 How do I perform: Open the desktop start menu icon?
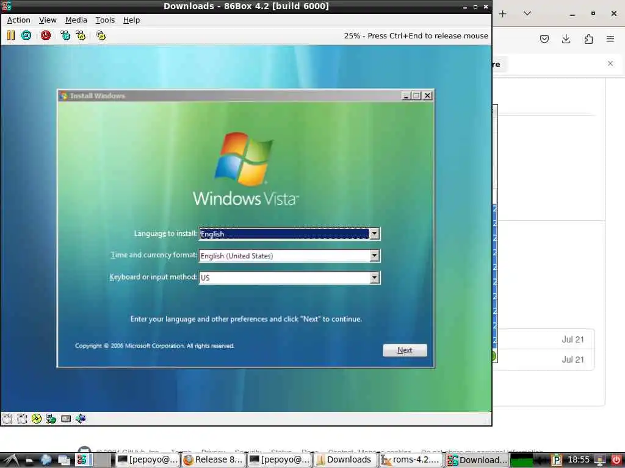11,460
